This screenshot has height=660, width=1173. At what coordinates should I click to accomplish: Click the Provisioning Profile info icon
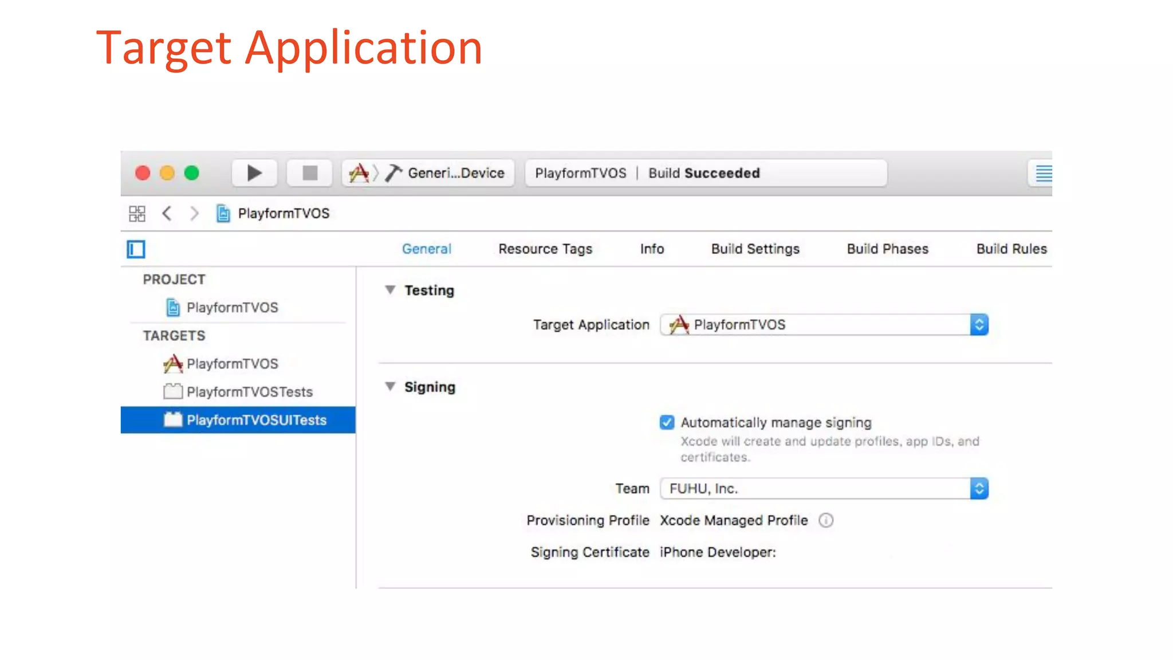click(x=826, y=520)
